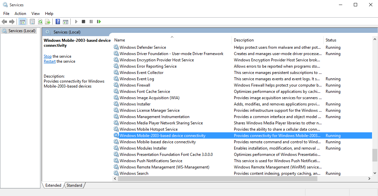Select Windows Font Cache Service row

click(x=243, y=92)
